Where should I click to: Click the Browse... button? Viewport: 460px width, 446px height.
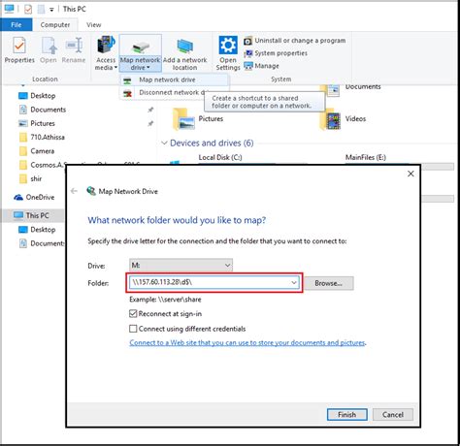click(329, 283)
